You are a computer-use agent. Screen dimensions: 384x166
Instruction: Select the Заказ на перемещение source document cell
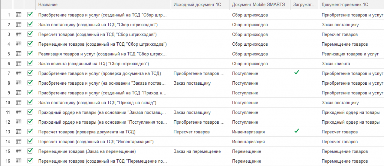click(x=197, y=151)
